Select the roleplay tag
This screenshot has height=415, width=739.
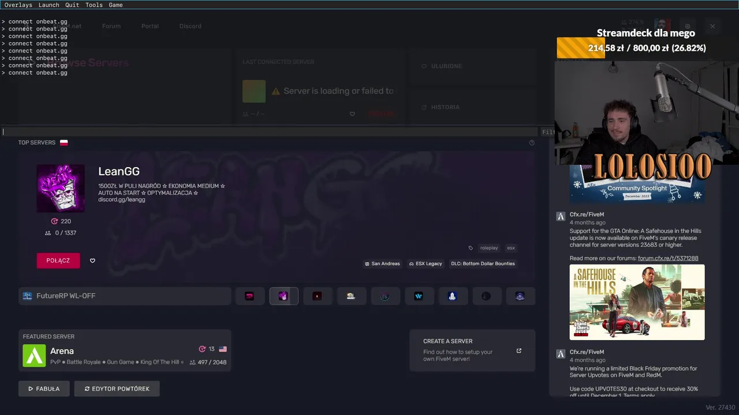tap(489, 248)
